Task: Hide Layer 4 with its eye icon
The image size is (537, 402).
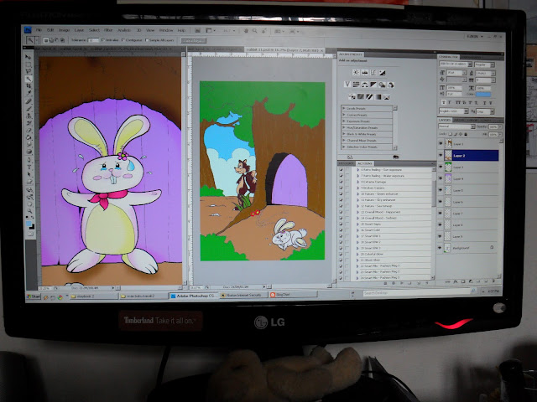Action: [441, 178]
